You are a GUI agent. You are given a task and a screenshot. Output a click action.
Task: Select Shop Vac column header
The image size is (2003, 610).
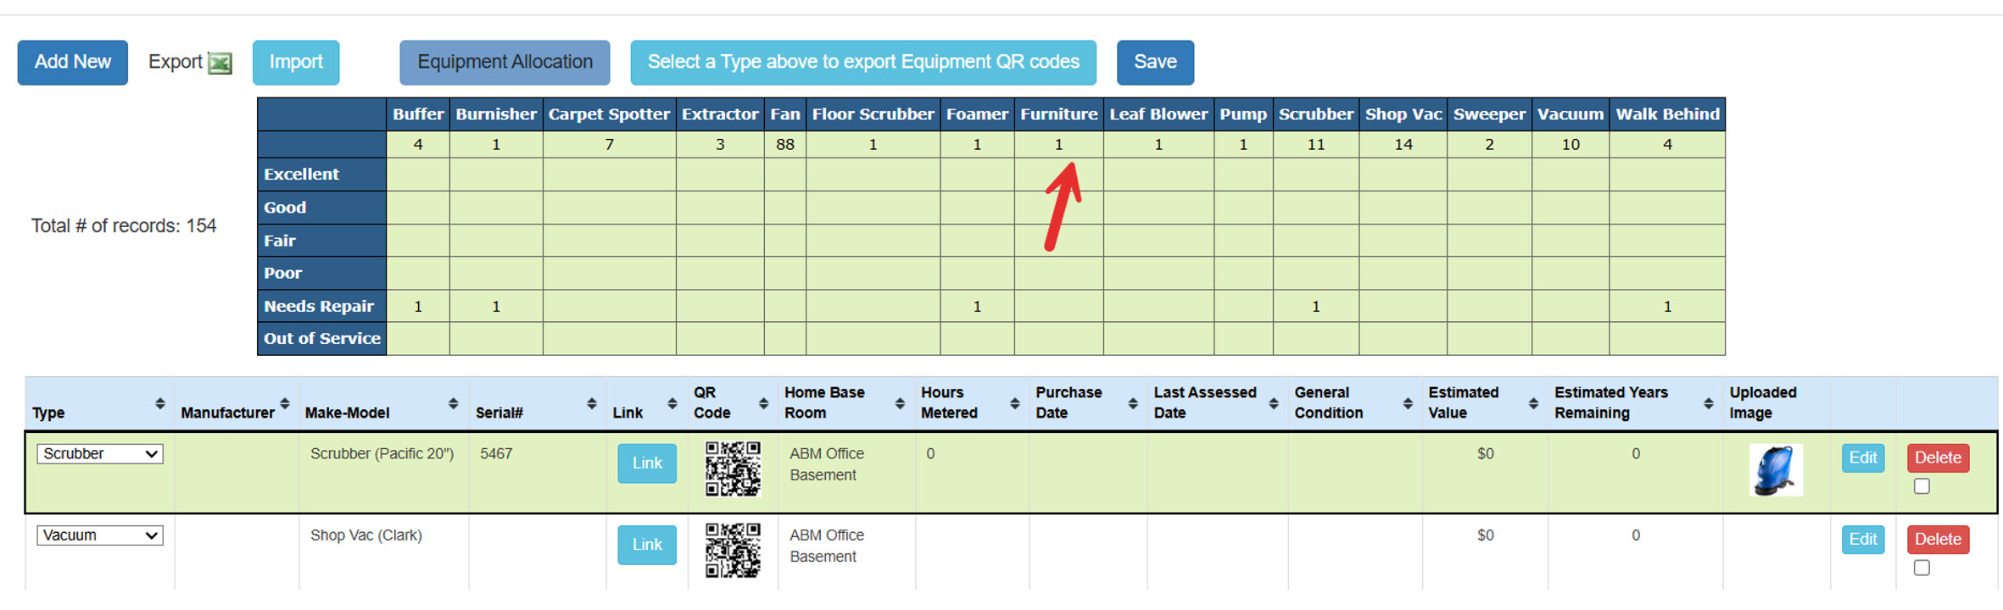(x=1403, y=114)
